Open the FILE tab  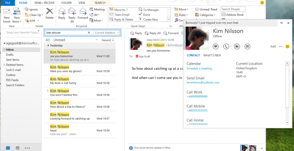pyautogui.click(x=8, y=3)
